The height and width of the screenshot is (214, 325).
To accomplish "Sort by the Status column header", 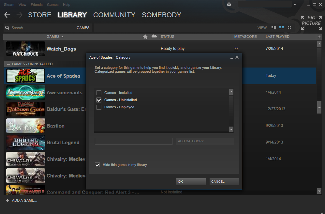I will click(168, 37).
